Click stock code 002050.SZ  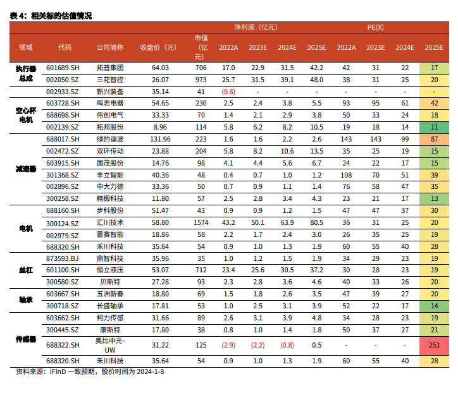(63, 80)
